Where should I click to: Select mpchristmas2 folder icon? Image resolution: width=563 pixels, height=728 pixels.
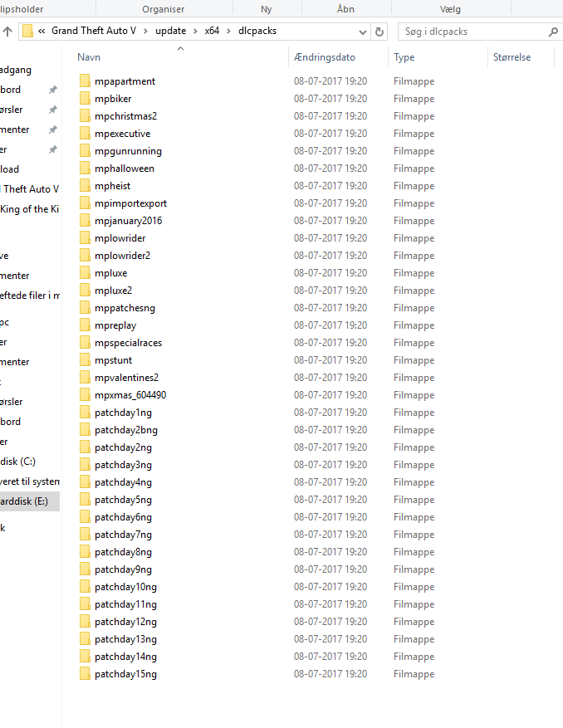(85, 115)
